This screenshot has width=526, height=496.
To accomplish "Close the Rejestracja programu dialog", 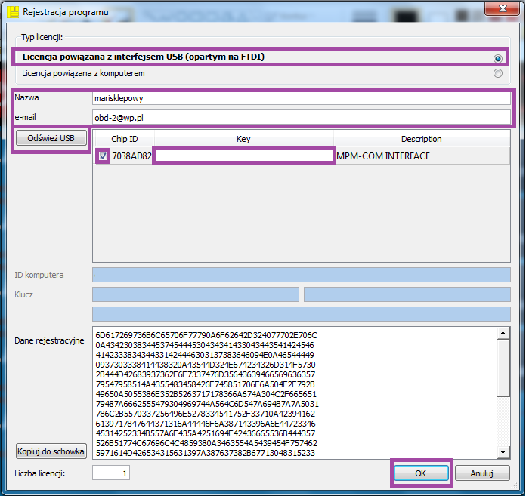I will (502, 8).
